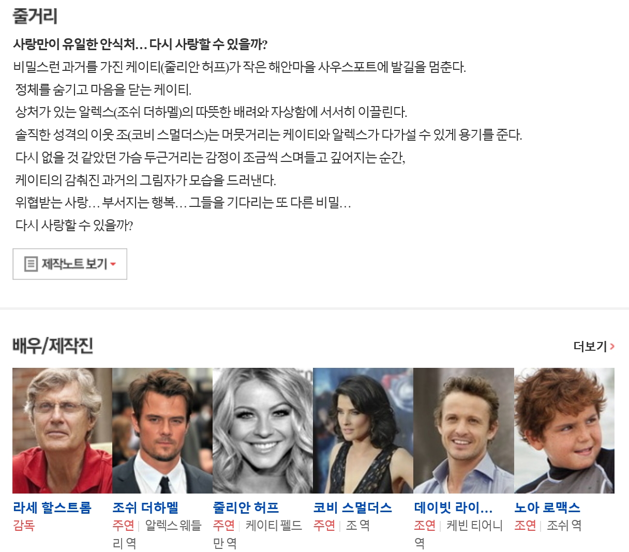Open 노아 로맥스 photo thumbnail
The width and height of the screenshot is (629, 552).
[564, 430]
